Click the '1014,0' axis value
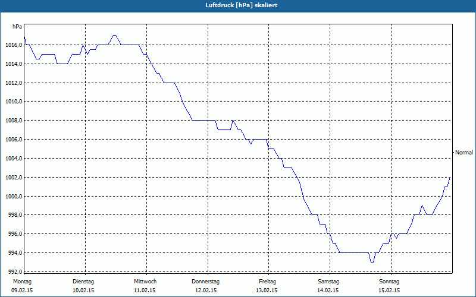Screen dimensions: 476x297 pos(14,64)
